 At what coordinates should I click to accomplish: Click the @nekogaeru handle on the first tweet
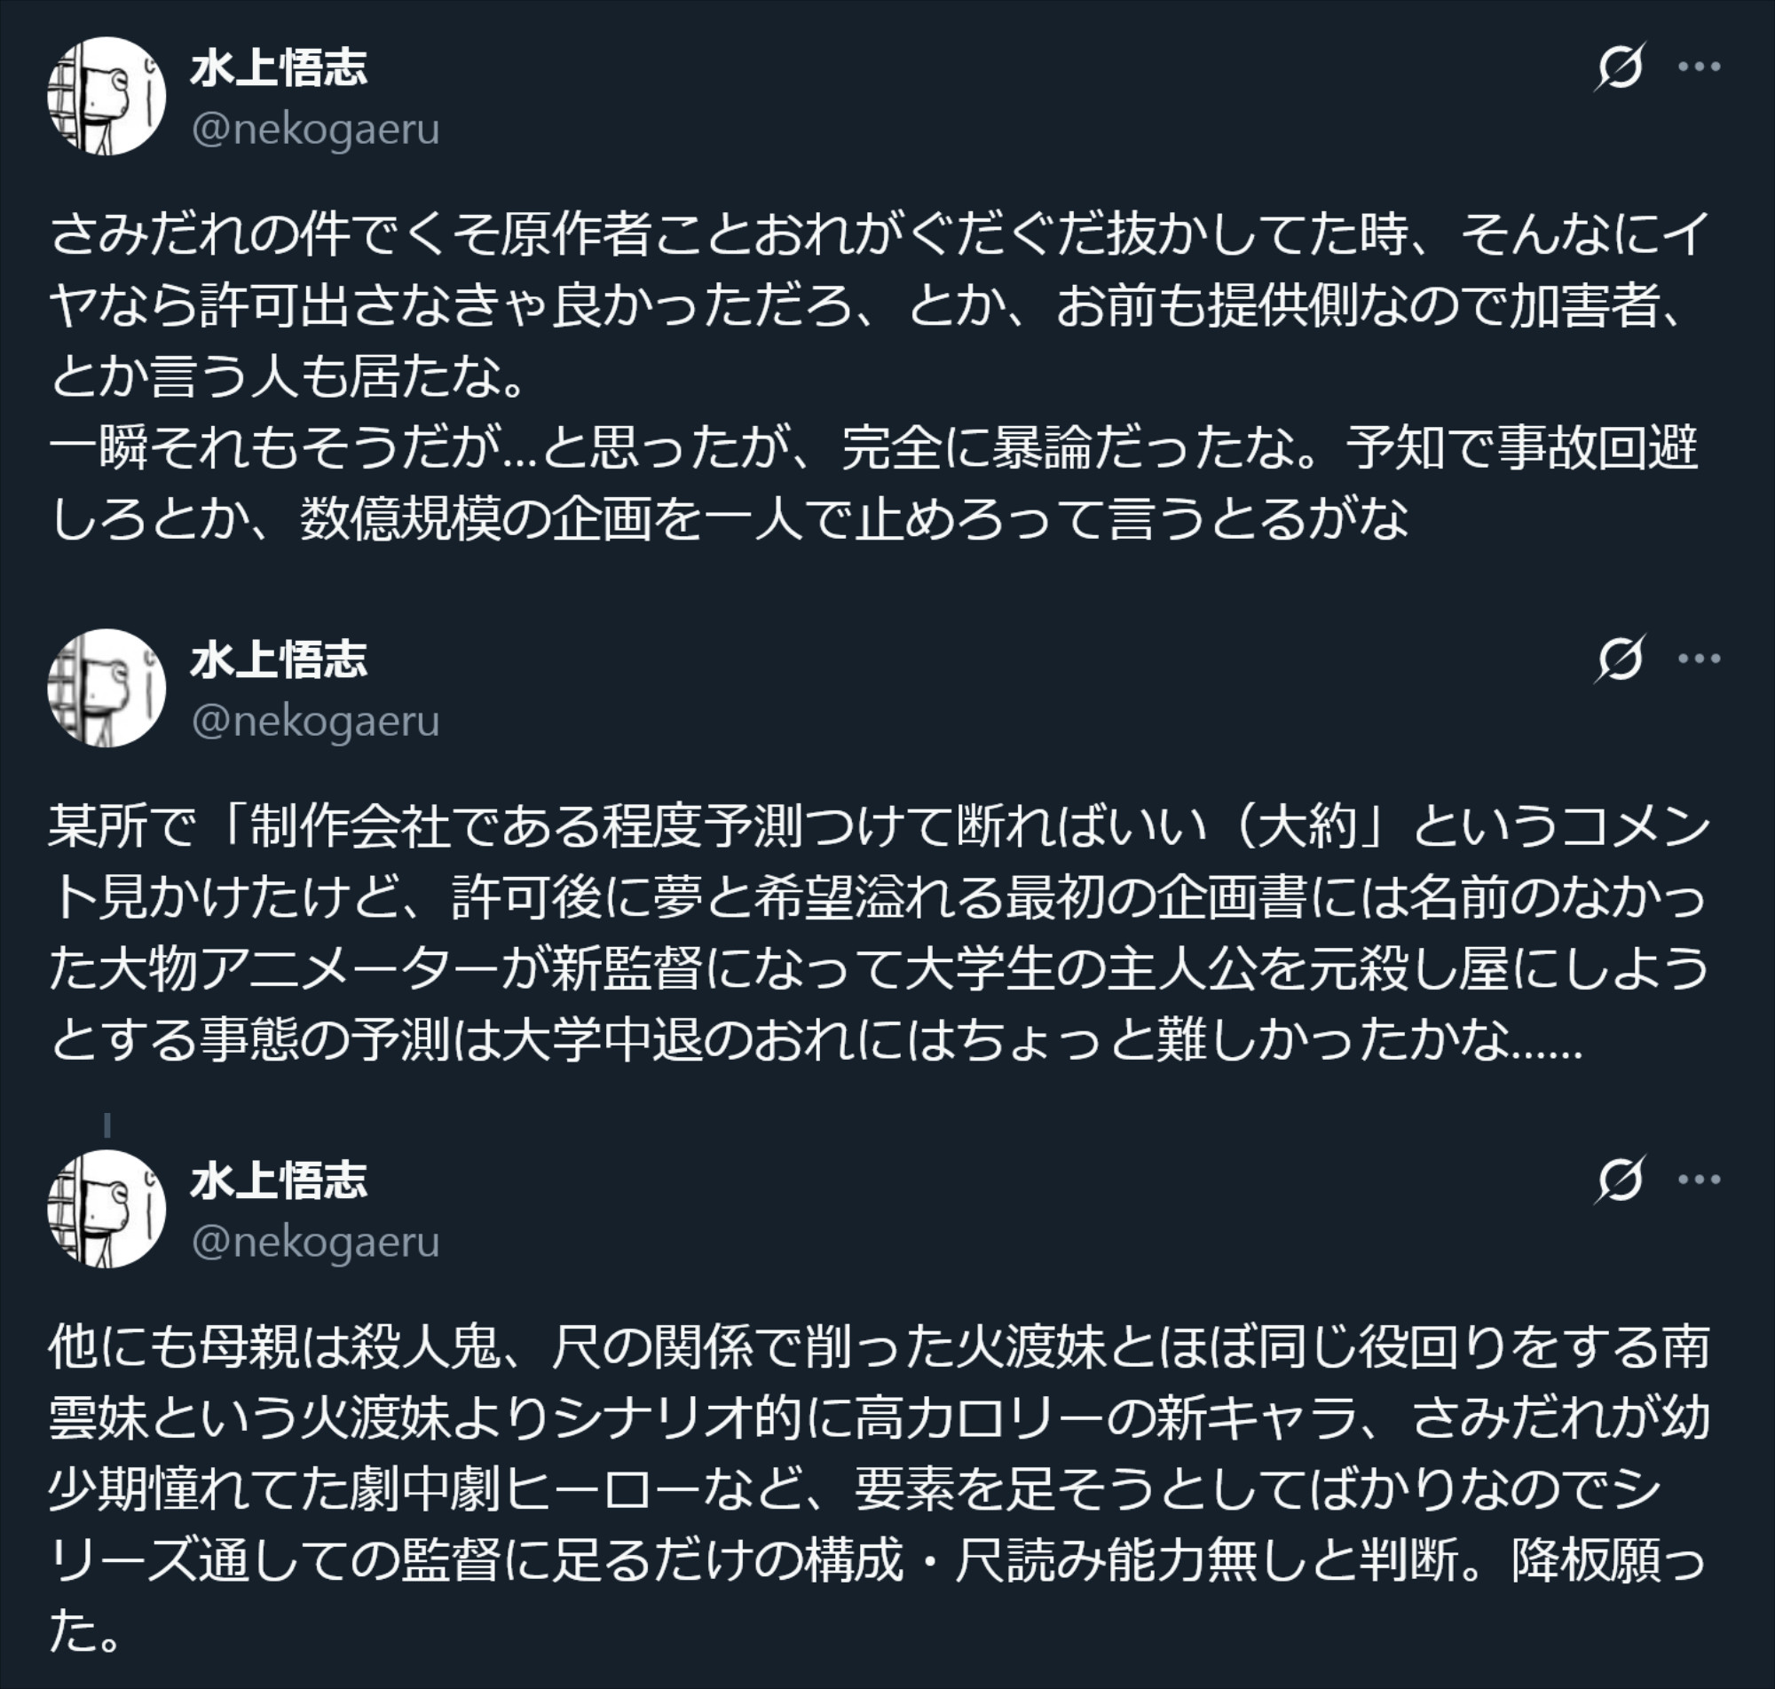click(x=315, y=129)
